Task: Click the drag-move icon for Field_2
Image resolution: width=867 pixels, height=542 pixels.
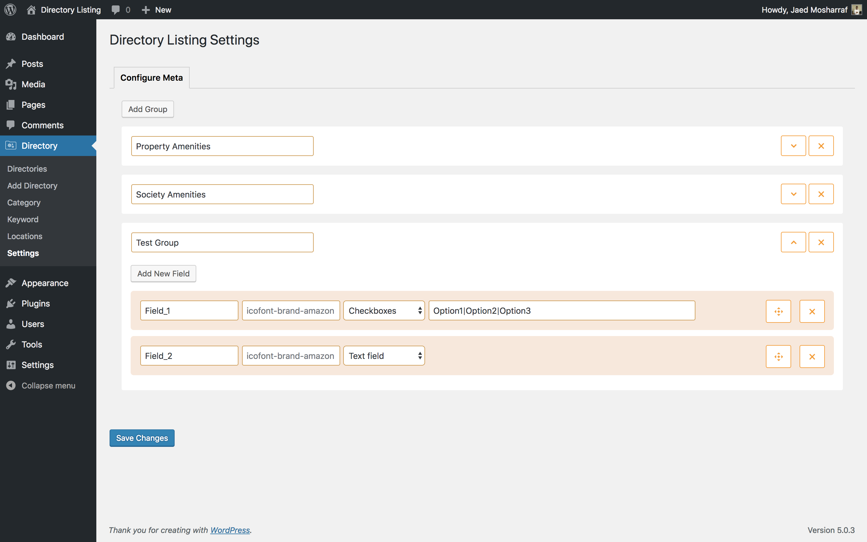Action: [778, 356]
